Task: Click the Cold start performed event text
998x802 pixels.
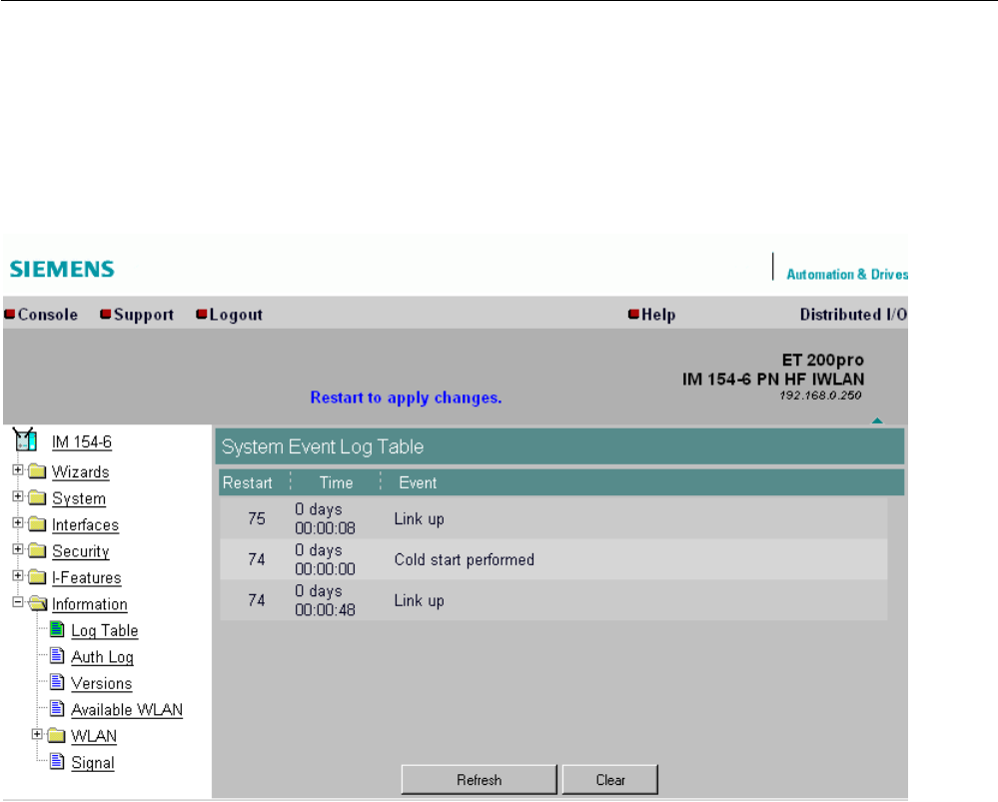Action: [x=464, y=559]
